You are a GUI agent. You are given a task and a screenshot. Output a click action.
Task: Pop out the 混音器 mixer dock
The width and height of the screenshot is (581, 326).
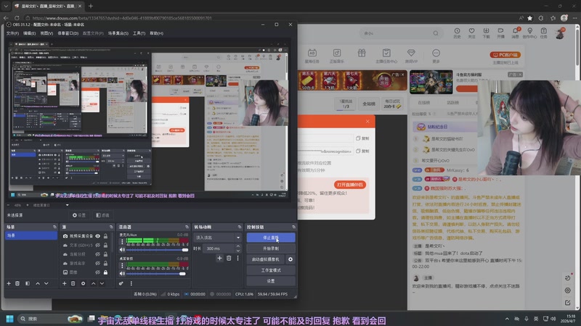[x=187, y=227]
